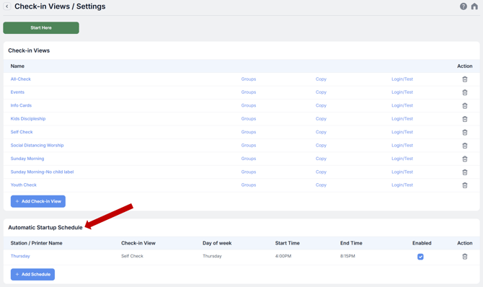Open the All-Check view link
The image size is (483, 287).
pyautogui.click(x=21, y=79)
